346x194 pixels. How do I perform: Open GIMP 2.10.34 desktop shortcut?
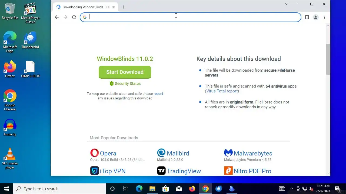(x=30, y=69)
